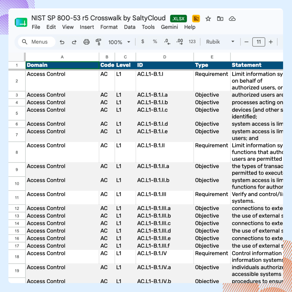Click the Menus search box
The image size is (292, 292).
[37, 42]
